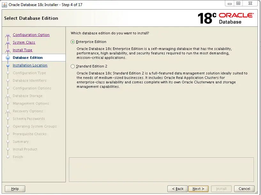The height and width of the screenshot is (195, 261).
Task: Click the Summary step text
Action: [21, 142]
